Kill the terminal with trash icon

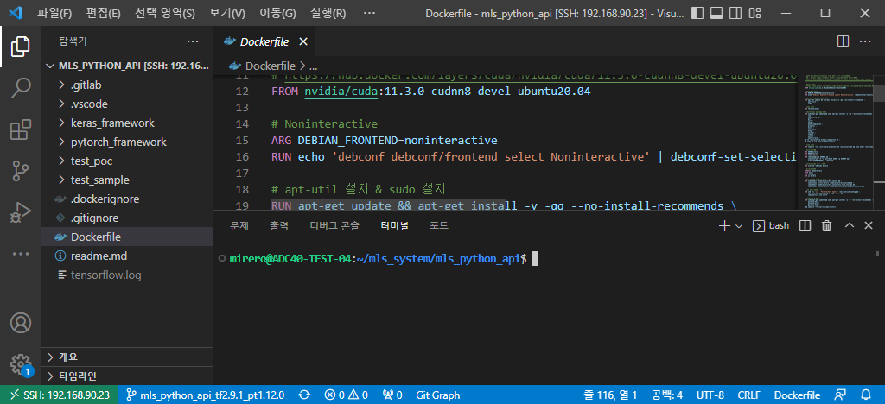[827, 226]
